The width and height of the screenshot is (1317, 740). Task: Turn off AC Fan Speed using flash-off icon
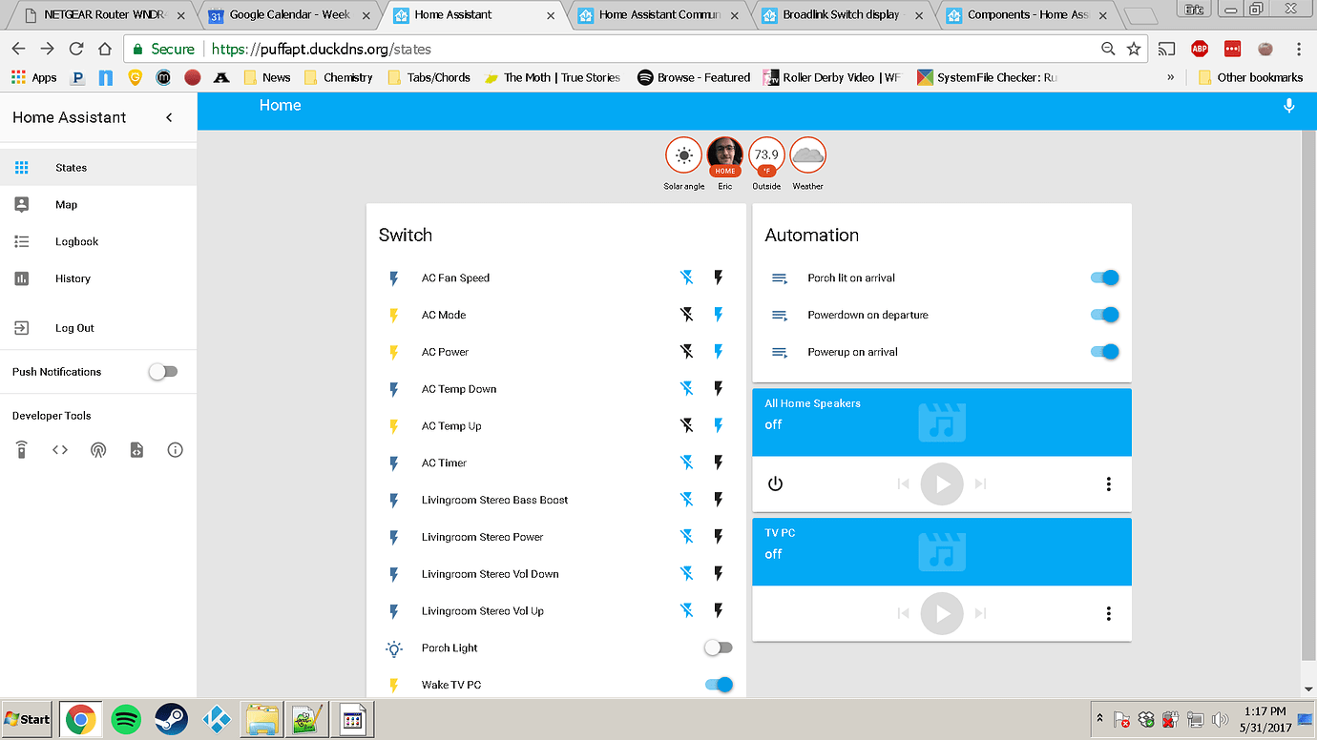coord(686,277)
